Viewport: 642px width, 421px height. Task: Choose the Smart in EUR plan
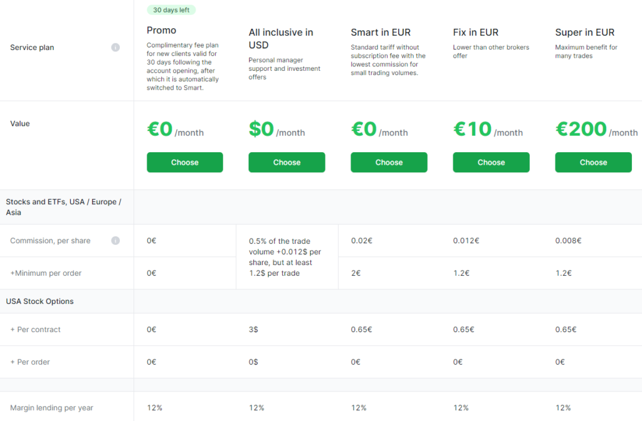pyautogui.click(x=389, y=162)
